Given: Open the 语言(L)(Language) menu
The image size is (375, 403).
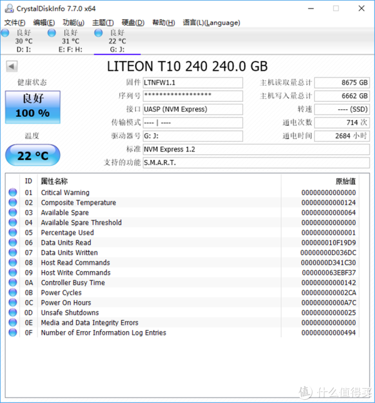Looking at the screenshot, I should point(211,23).
